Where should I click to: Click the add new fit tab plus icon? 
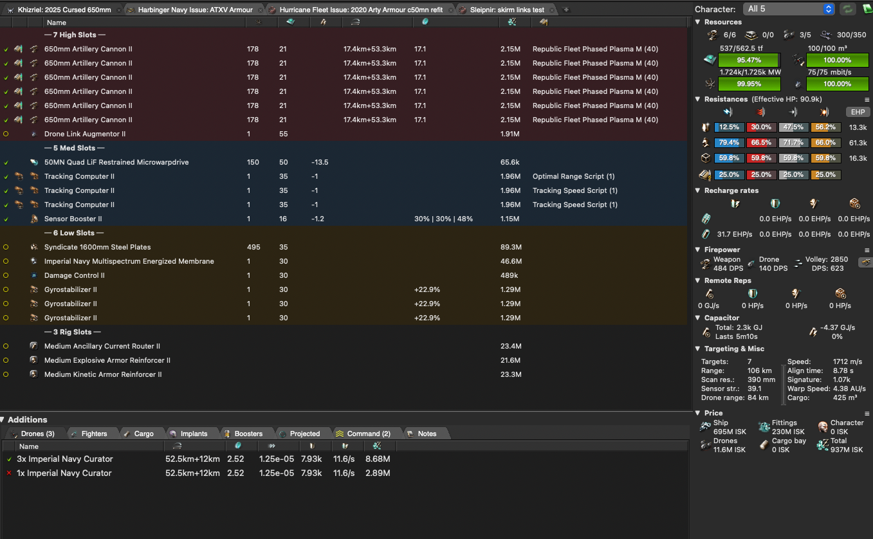[x=566, y=10]
